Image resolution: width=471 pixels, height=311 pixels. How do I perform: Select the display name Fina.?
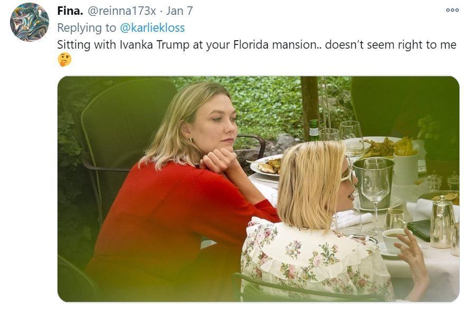pos(70,11)
